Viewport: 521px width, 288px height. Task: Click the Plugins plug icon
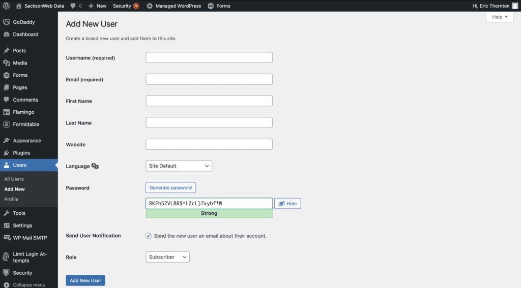(6, 153)
